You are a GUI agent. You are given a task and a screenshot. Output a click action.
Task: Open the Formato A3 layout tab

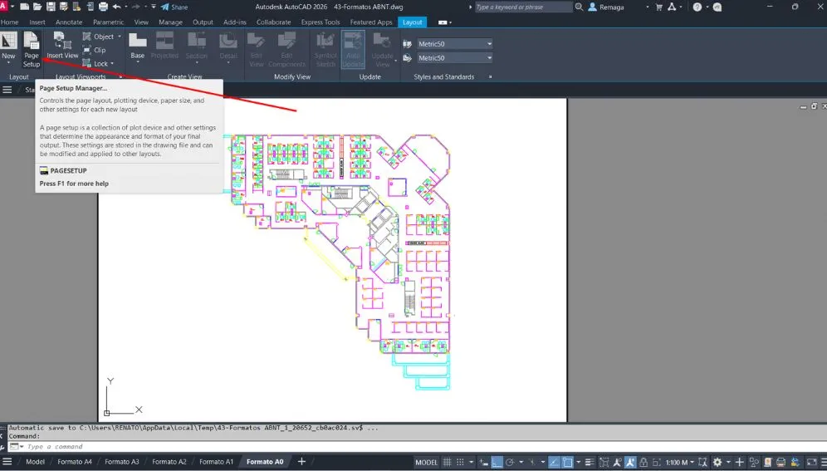click(x=121, y=462)
